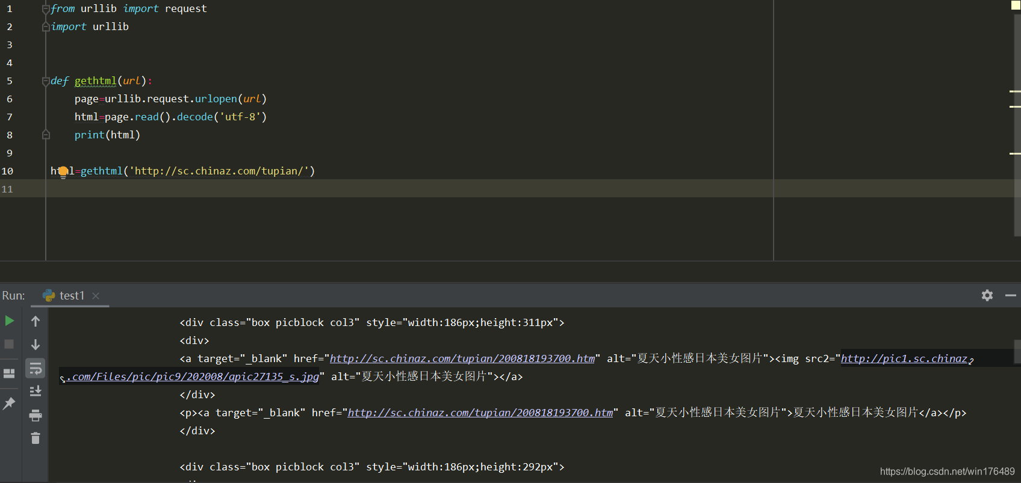Viewport: 1021px width, 483px height.
Task: Hide the Run tool window
Action: pyautogui.click(x=1011, y=295)
